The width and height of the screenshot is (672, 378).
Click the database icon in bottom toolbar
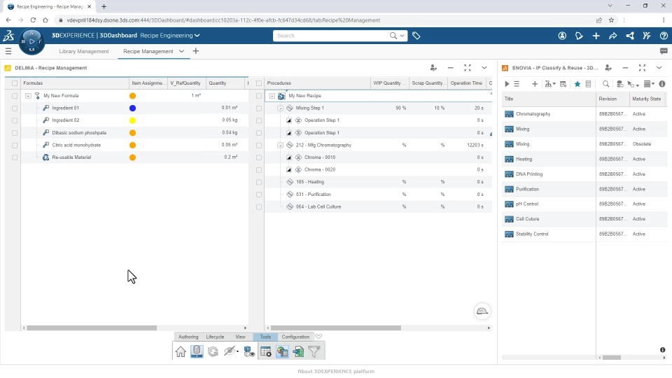(197, 351)
